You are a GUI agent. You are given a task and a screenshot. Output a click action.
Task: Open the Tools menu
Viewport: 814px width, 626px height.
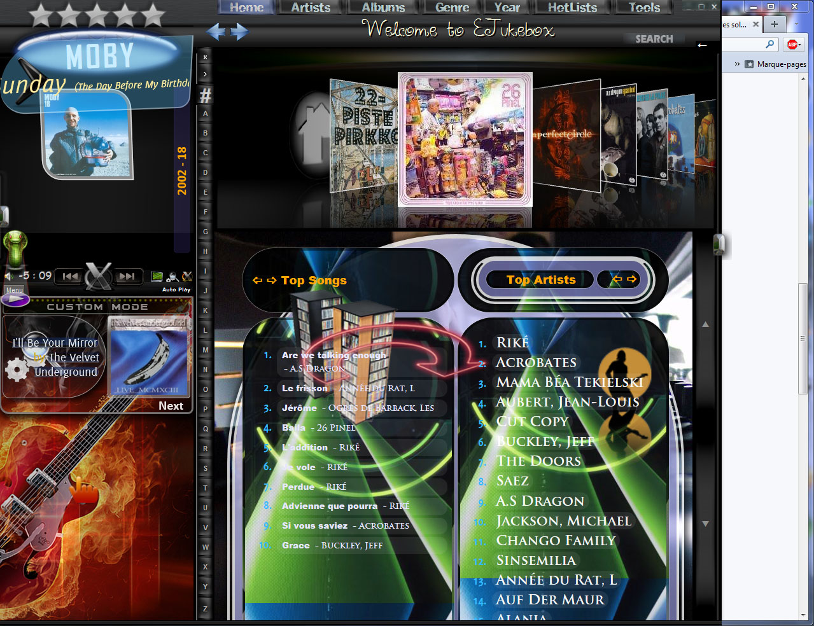(644, 7)
